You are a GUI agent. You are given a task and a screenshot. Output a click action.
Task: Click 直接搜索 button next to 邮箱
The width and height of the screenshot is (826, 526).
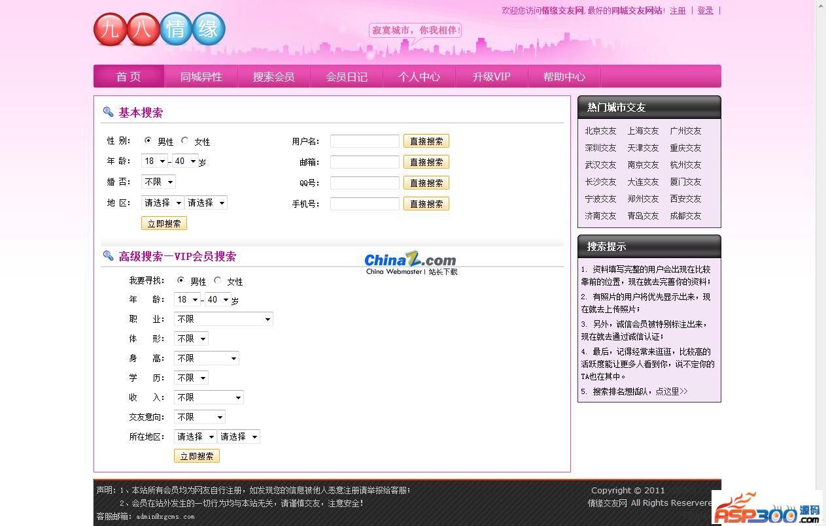click(x=426, y=162)
